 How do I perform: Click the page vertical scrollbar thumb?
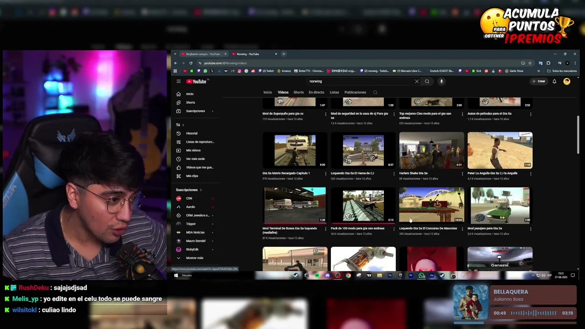578,135
